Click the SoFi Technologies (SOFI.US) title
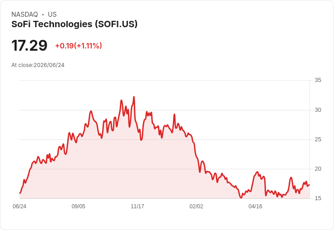The width and height of the screenshot is (334, 230). point(74,24)
